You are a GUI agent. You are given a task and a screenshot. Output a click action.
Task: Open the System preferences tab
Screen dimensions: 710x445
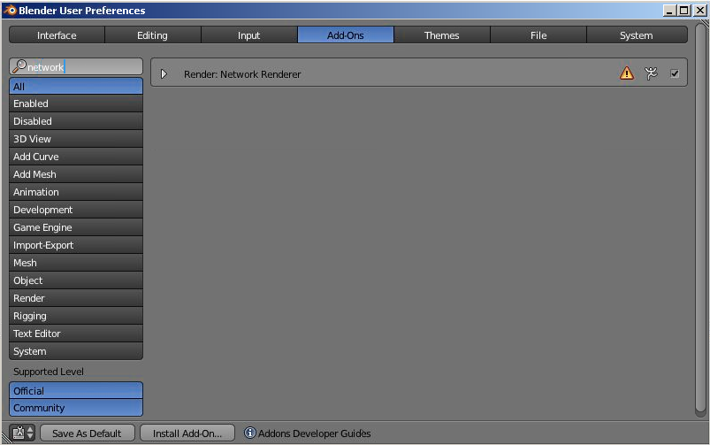point(637,35)
